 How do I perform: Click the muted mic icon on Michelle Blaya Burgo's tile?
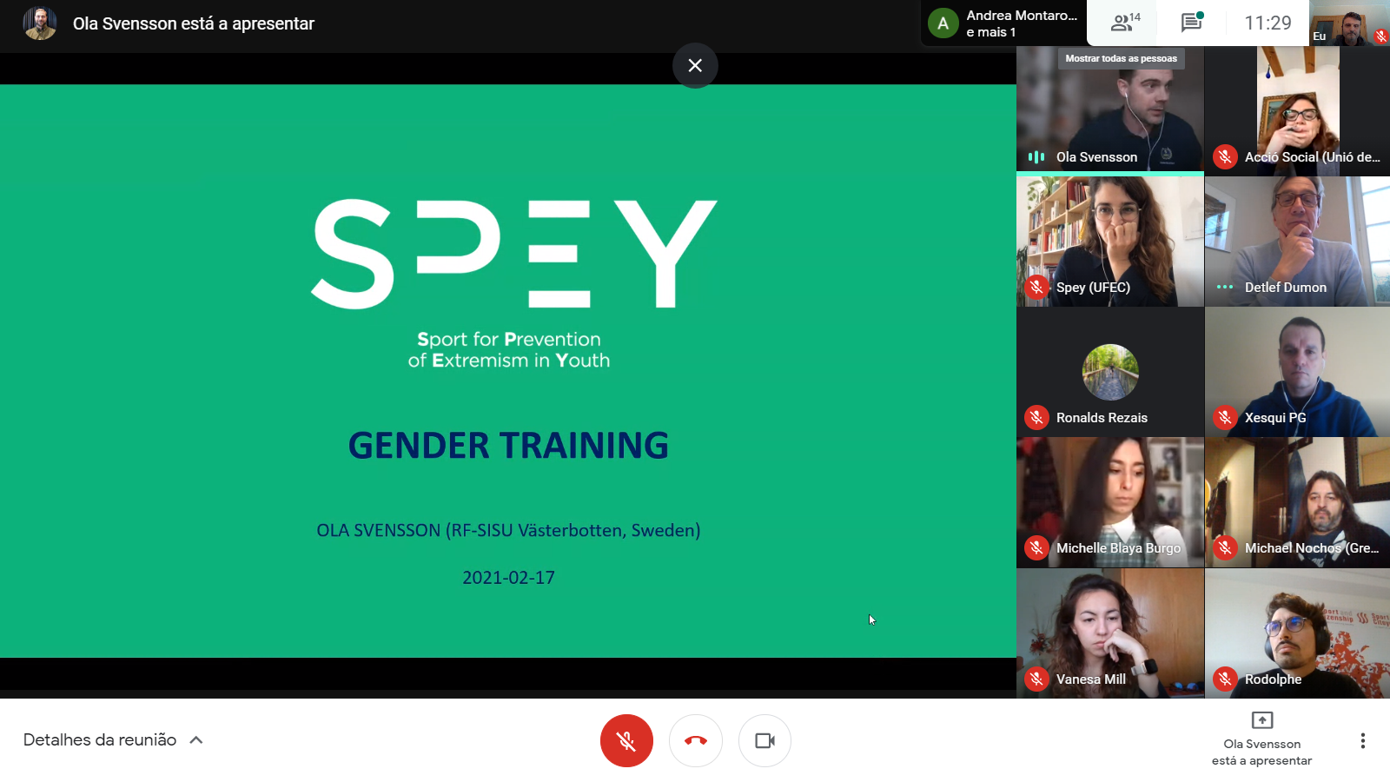[x=1036, y=547]
